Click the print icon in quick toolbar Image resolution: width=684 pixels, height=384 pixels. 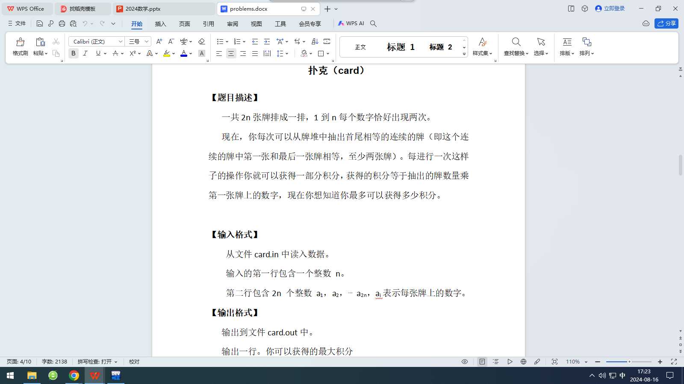[62, 23]
